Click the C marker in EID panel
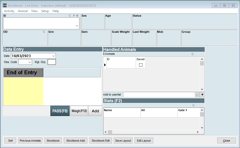This screenshot has width=240, height=148. 44,32
